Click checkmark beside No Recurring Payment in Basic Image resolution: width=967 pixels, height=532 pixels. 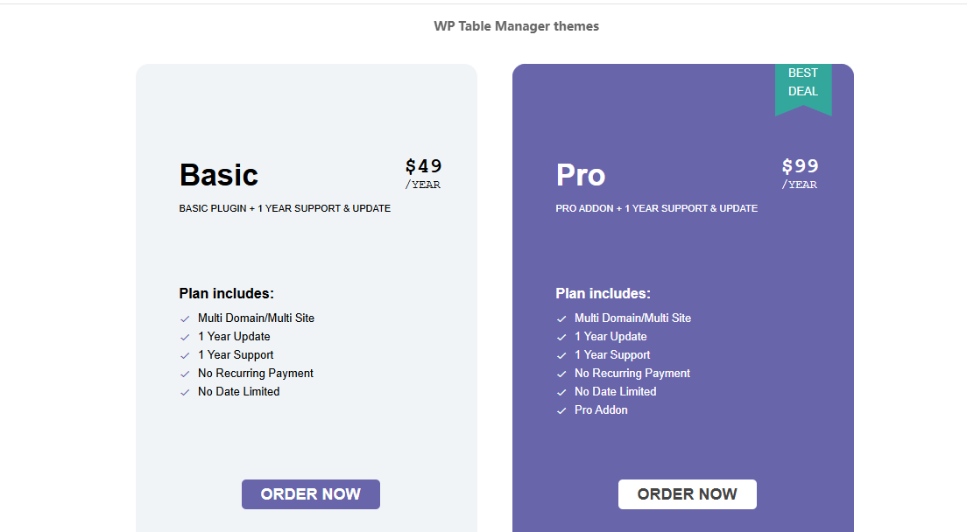pyautogui.click(x=185, y=373)
